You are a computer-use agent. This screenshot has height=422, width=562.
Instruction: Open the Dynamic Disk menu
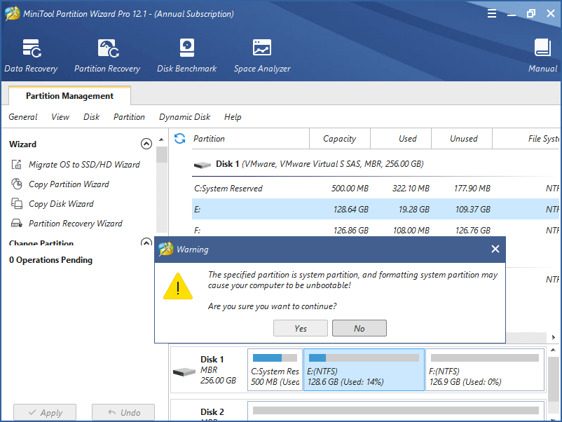point(184,117)
